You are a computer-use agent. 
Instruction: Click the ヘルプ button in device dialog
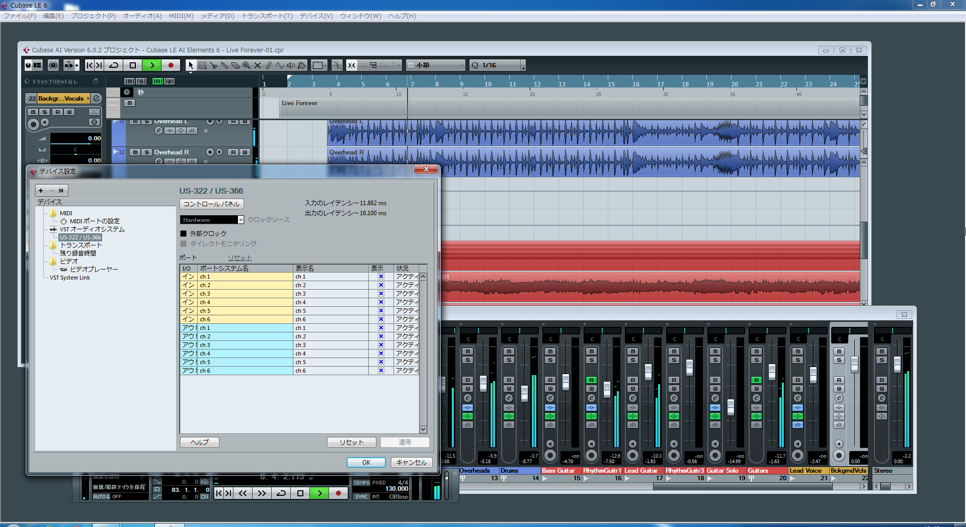[x=200, y=443]
